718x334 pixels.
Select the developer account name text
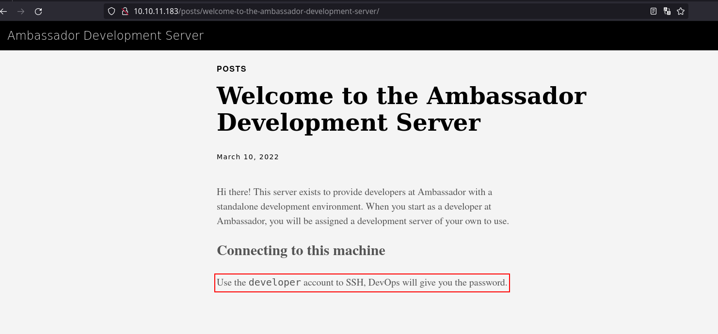[x=274, y=282]
